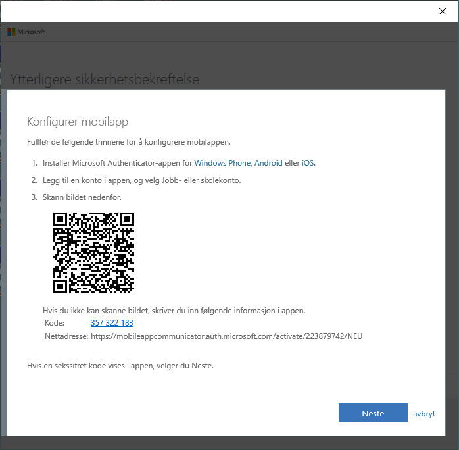The width and height of the screenshot is (459, 450).
Task: Click the Kode label
Action: 54,323
